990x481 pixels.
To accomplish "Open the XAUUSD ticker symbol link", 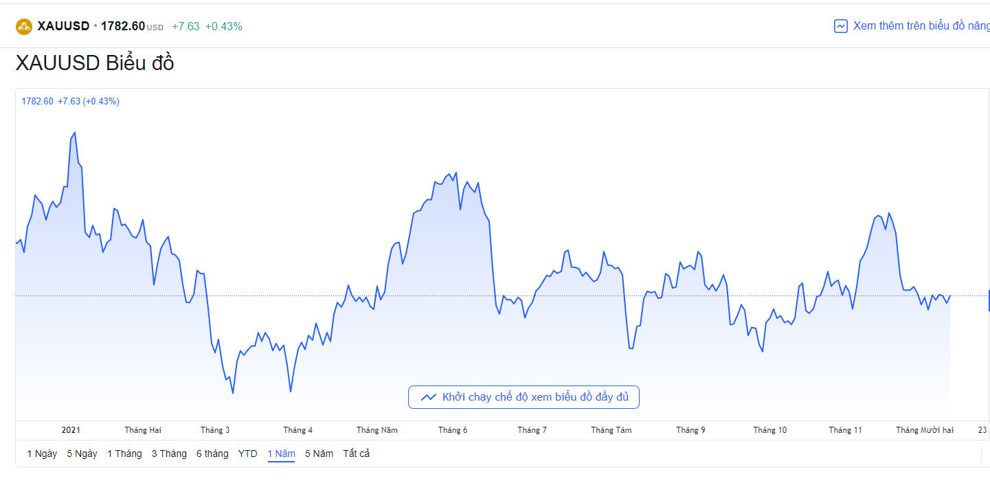I will (x=63, y=26).
